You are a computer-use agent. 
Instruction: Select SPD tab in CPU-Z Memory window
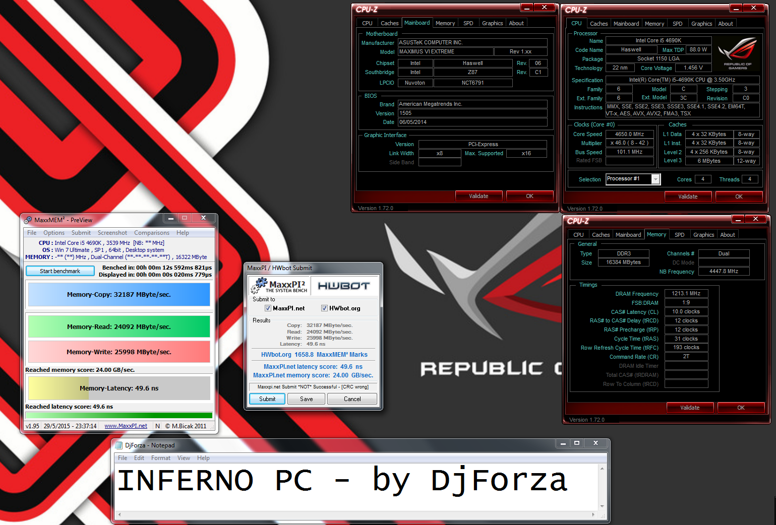680,235
